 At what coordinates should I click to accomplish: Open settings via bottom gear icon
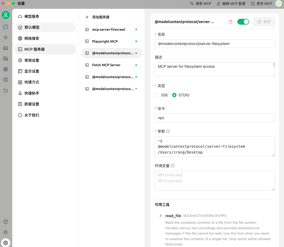coord(6,243)
